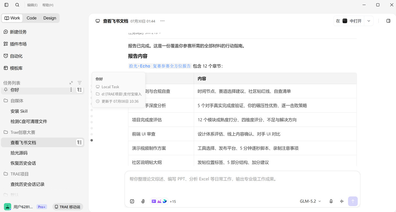Click the user avatar at bottom left
Viewport: 396px width, 212px height.
7,207
